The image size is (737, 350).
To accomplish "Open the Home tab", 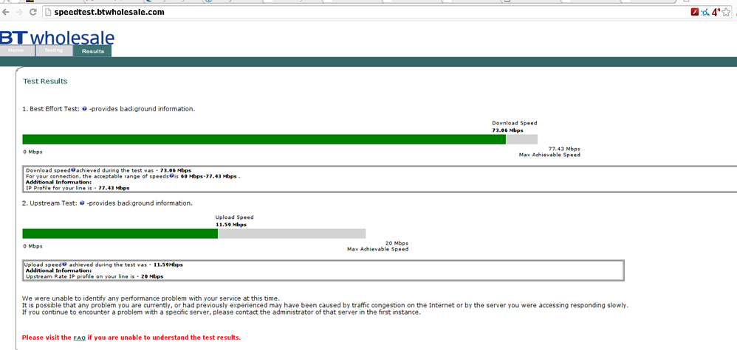I will (x=17, y=51).
